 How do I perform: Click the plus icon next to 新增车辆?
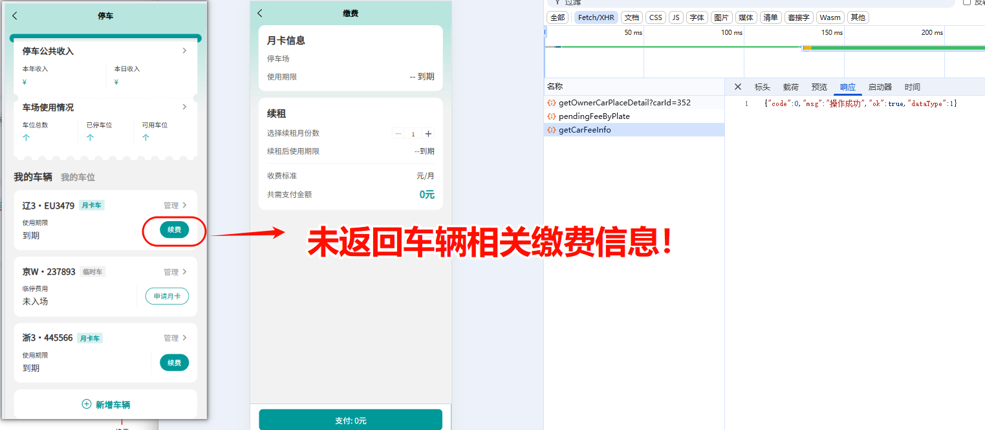(85, 404)
